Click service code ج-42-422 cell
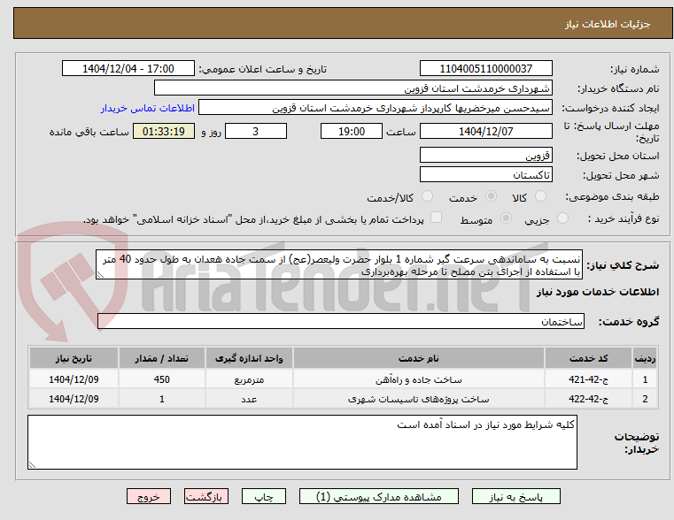Screen dimensions: 674x520 click(x=589, y=399)
